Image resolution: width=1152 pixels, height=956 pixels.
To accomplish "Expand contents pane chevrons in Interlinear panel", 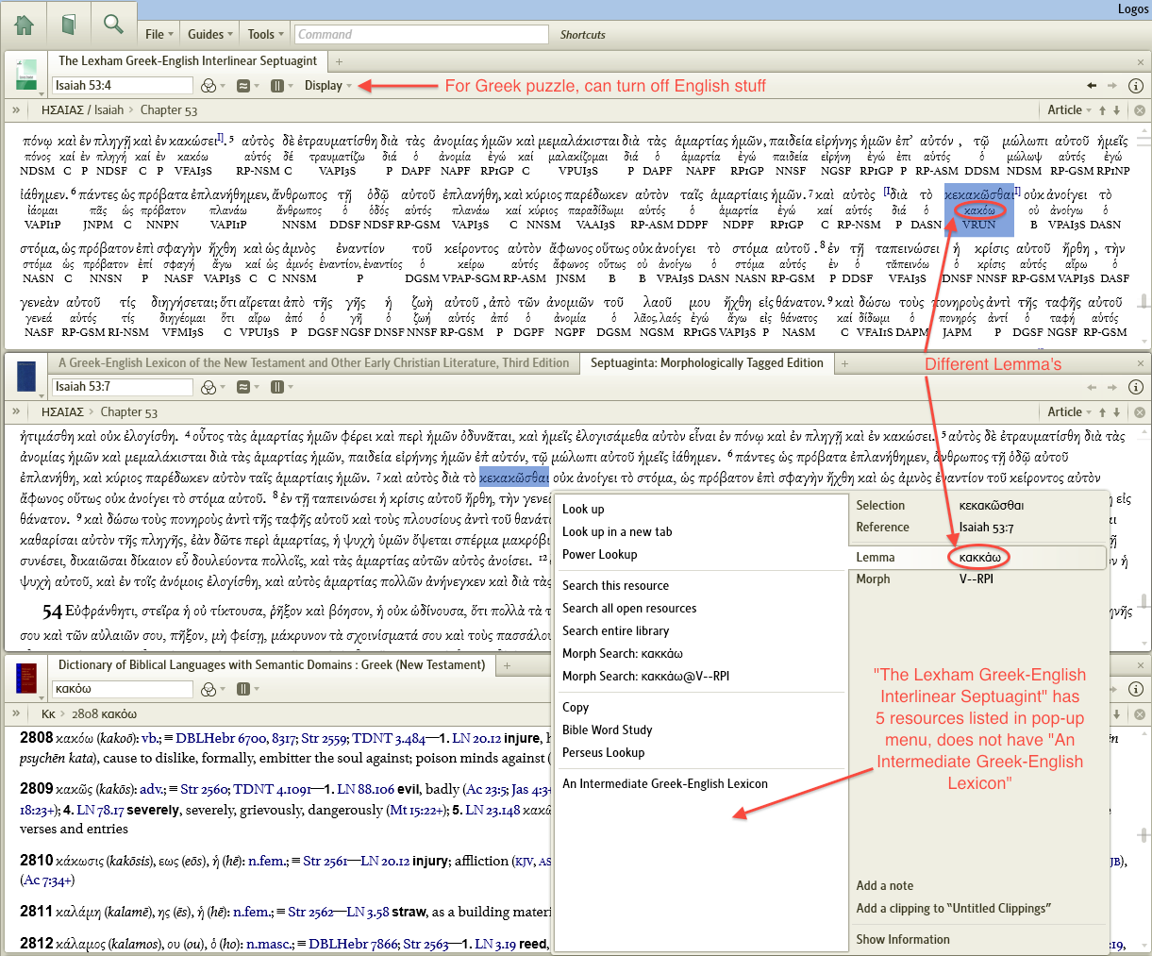I will pyautogui.click(x=16, y=110).
